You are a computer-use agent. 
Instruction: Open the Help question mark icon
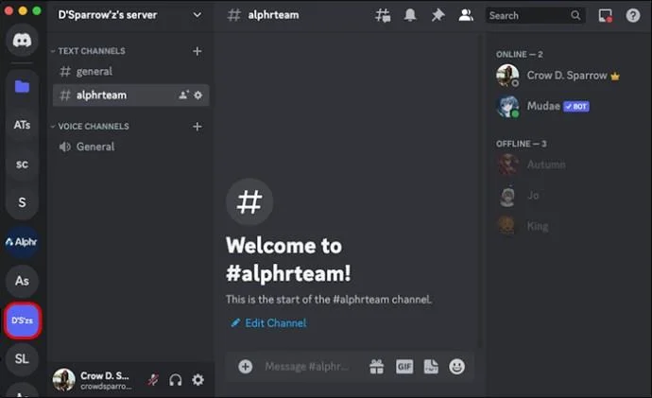tap(633, 15)
